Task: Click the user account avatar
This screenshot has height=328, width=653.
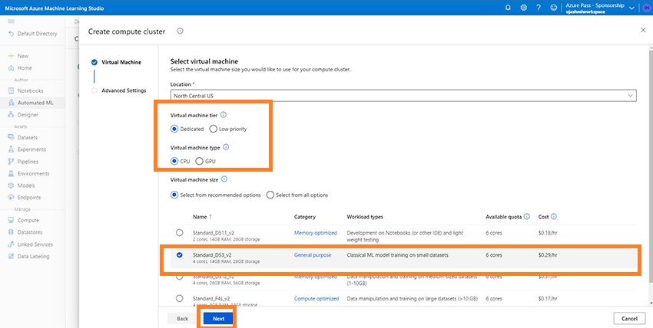Action: 645,8
